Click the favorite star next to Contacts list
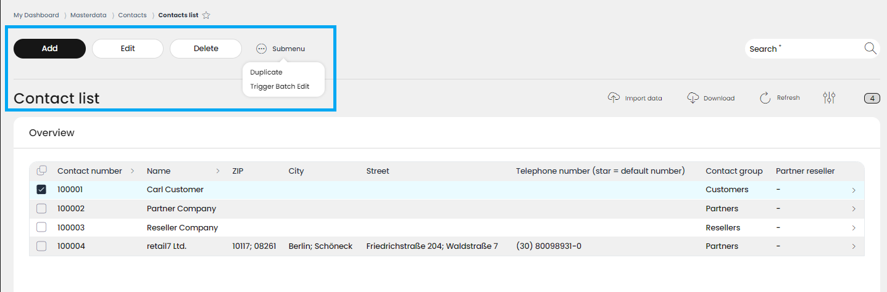The height and width of the screenshot is (292, 887). 206,15
